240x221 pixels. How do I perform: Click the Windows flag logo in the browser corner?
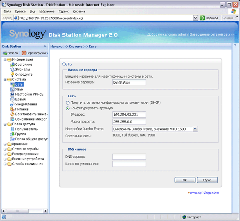234,11
